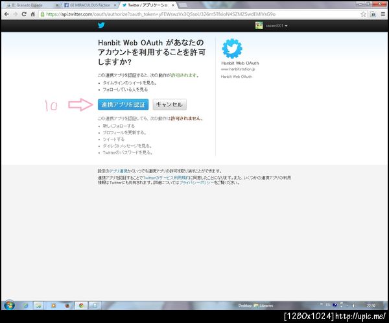Click the www.hanbitstation.jp link
The image size is (389, 323).
tap(238, 69)
